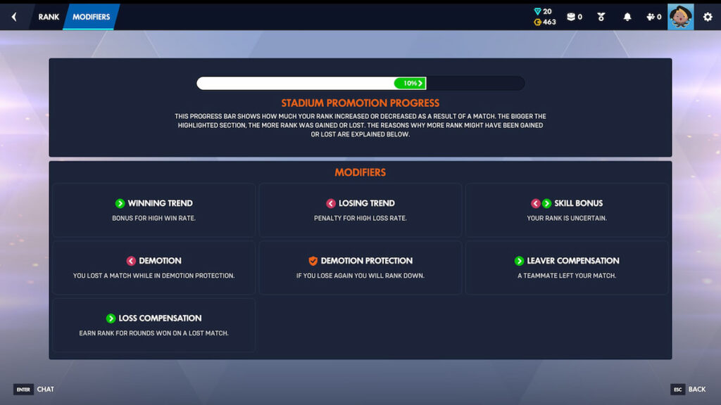Open the notifications bell
Image resolution: width=721 pixels, height=405 pixels.
tap(627, 16)
